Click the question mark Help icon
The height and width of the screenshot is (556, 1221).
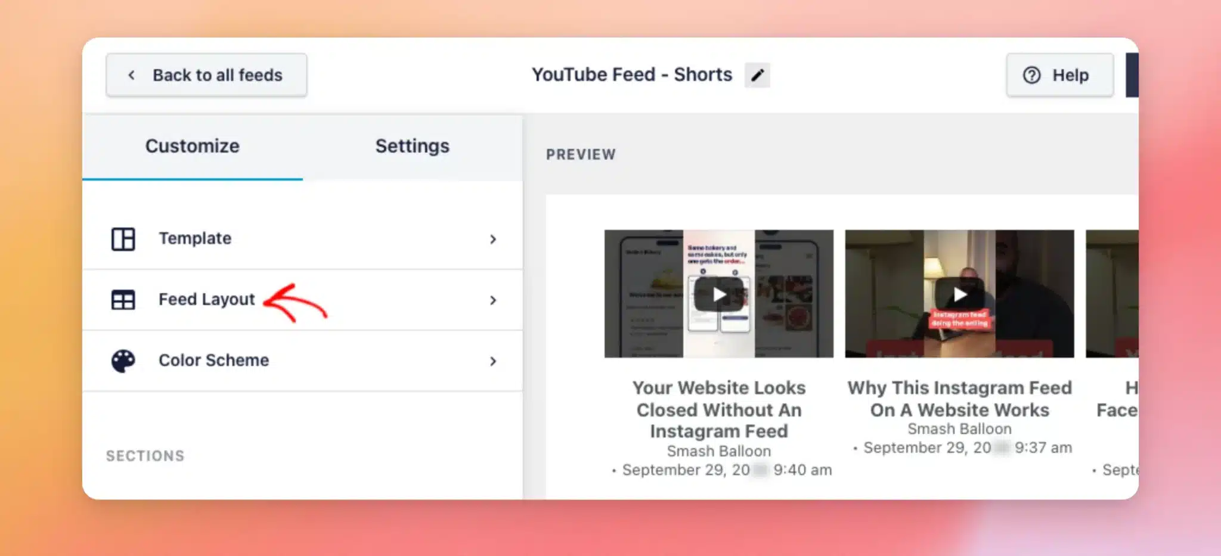(x=1031, y=75)
